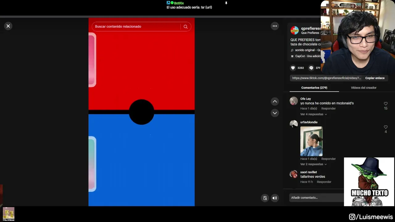Expand 'Ver 4 respuestas'

tap(313, 114)
